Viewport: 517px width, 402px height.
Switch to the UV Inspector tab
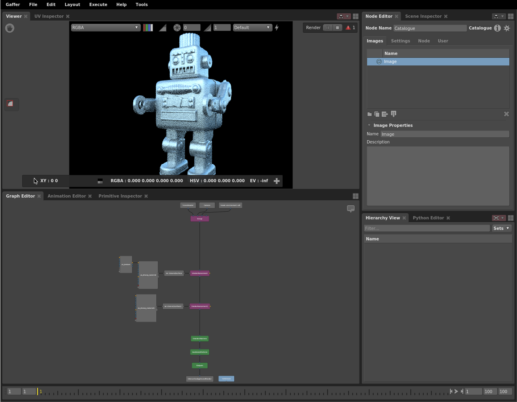pos(49,16)
